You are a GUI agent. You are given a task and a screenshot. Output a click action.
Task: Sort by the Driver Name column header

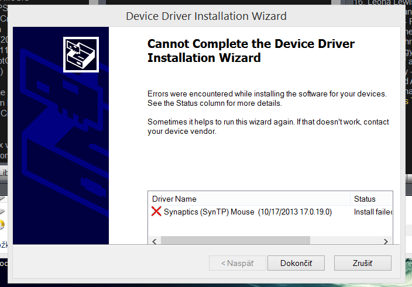coord(249,199)
